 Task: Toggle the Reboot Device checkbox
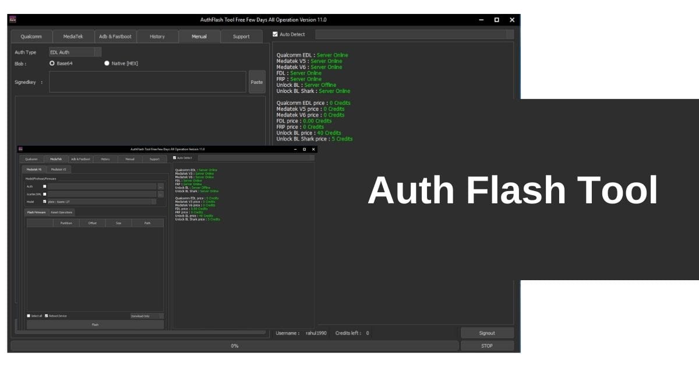47,316
